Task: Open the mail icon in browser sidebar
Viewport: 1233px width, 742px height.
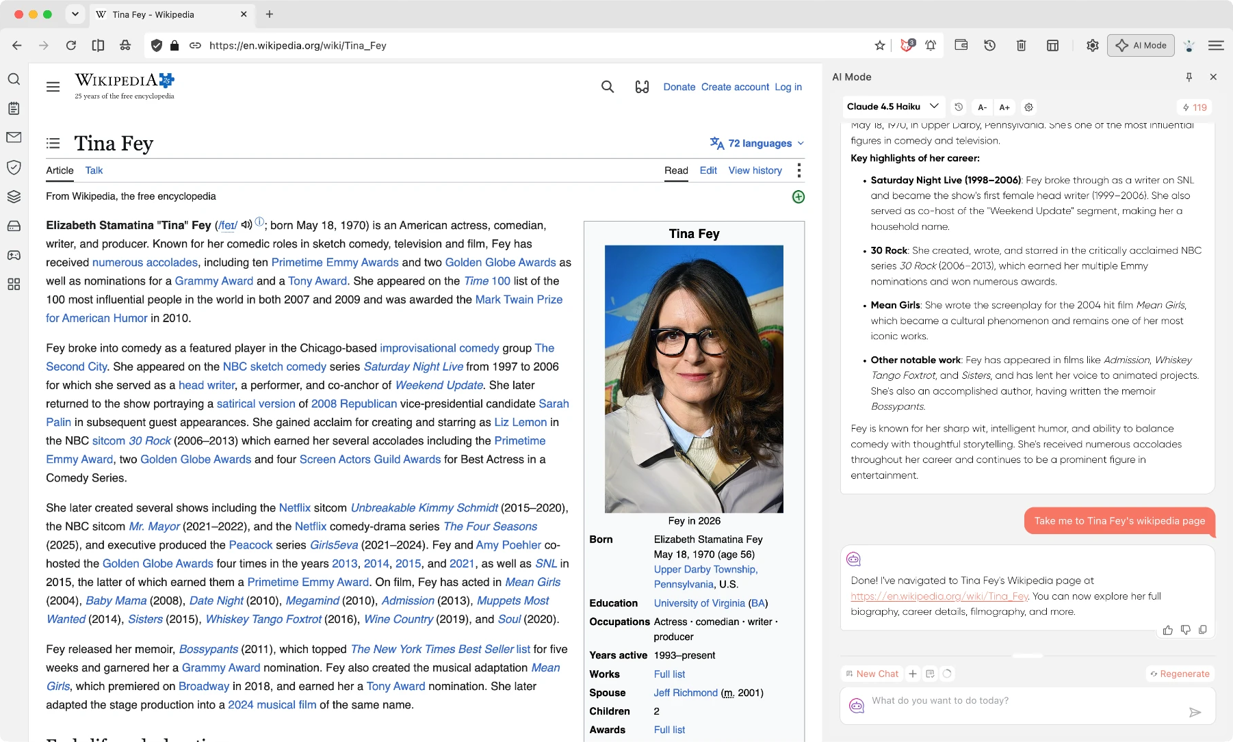Action: click(x=14, y=137)
